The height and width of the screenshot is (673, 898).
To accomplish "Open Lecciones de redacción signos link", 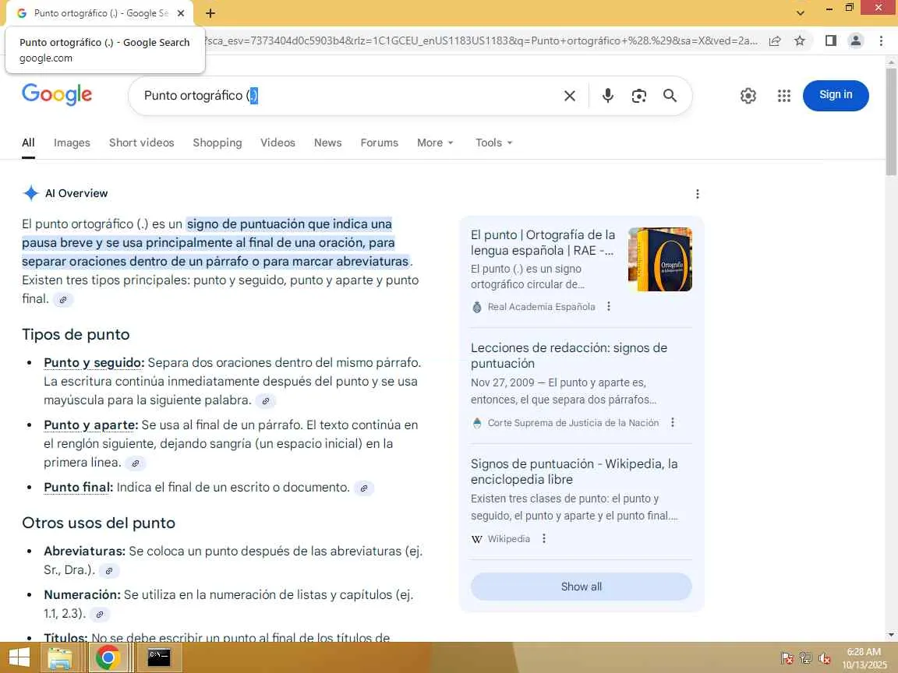I will [x=569, y=355].
